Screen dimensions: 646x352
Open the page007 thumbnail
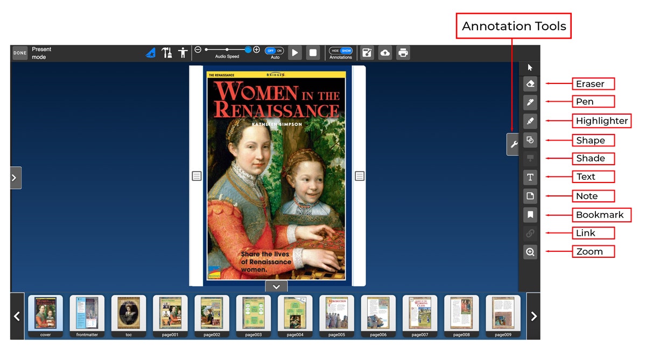pyautogui.click(x=420, y=316)
